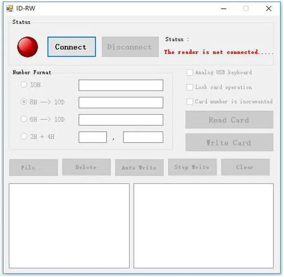This screenshot has width=284, height=277.
Task: Click 'The reader is not connected' status text
Action: tap(219, 52)
